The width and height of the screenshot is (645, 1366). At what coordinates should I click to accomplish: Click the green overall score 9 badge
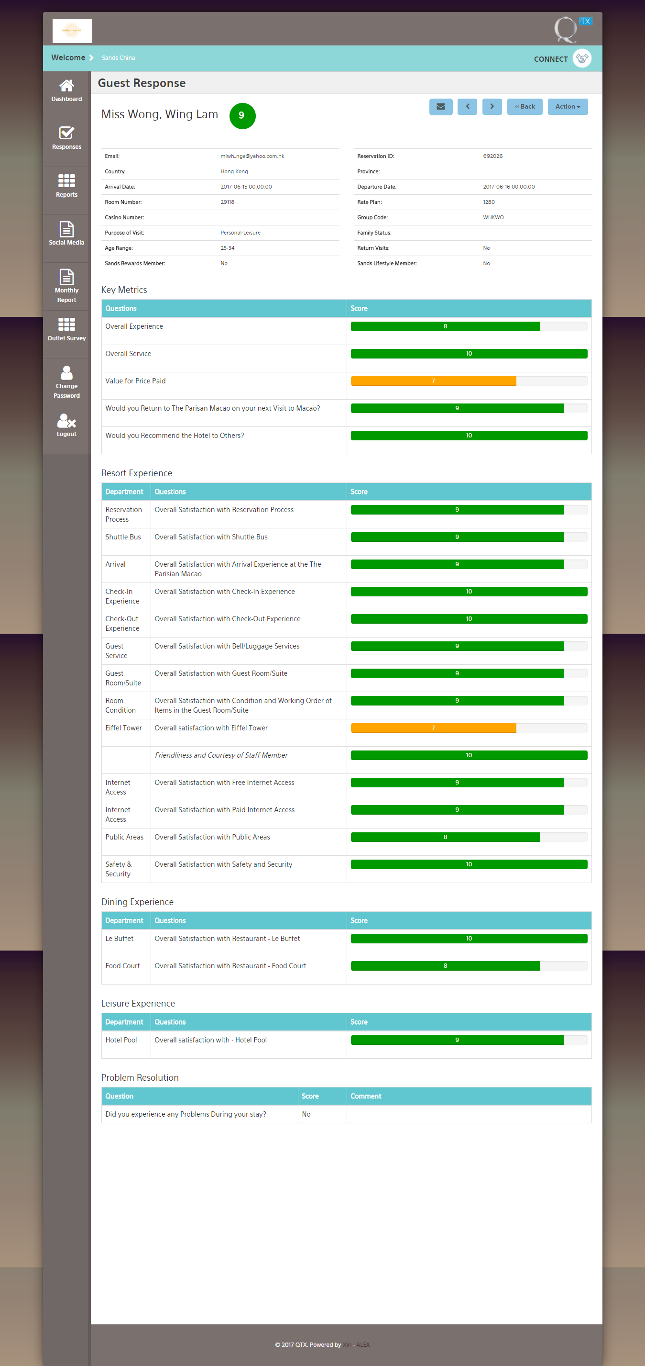click(x=242, y=116)
